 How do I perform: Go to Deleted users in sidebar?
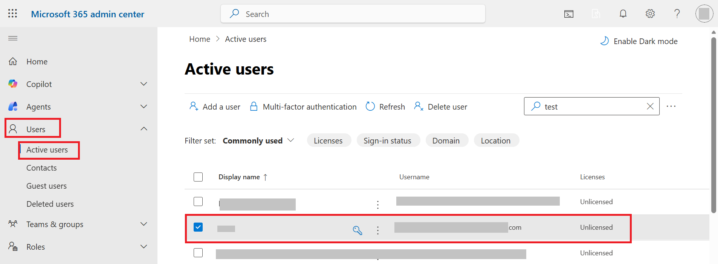coord(50,204)
